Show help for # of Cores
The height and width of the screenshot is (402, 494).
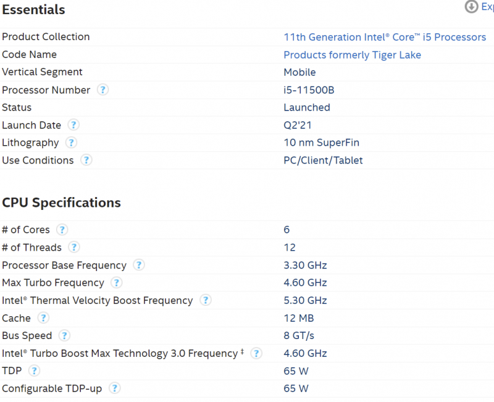[62, 230]
